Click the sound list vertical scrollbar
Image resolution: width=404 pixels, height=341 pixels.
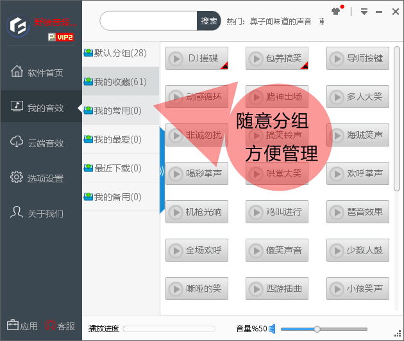397,118
